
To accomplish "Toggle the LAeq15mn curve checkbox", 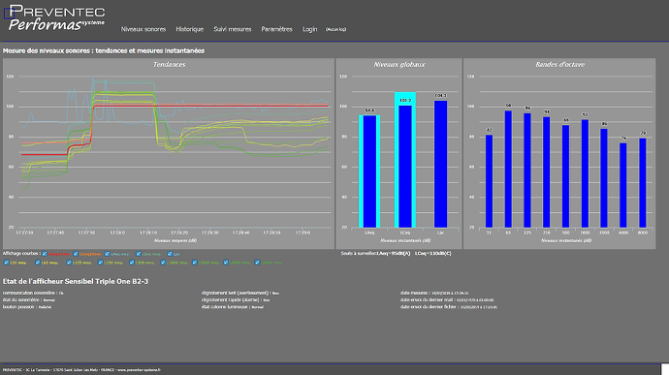I will [45, 254].
